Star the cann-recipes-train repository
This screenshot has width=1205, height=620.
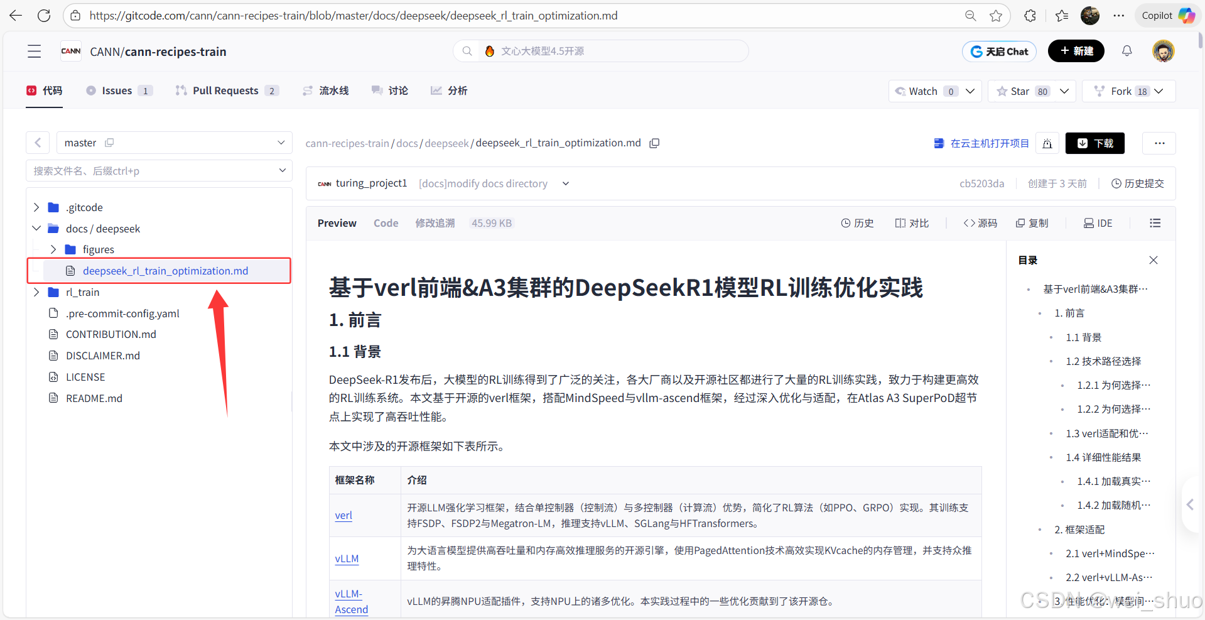(1019, 91)
